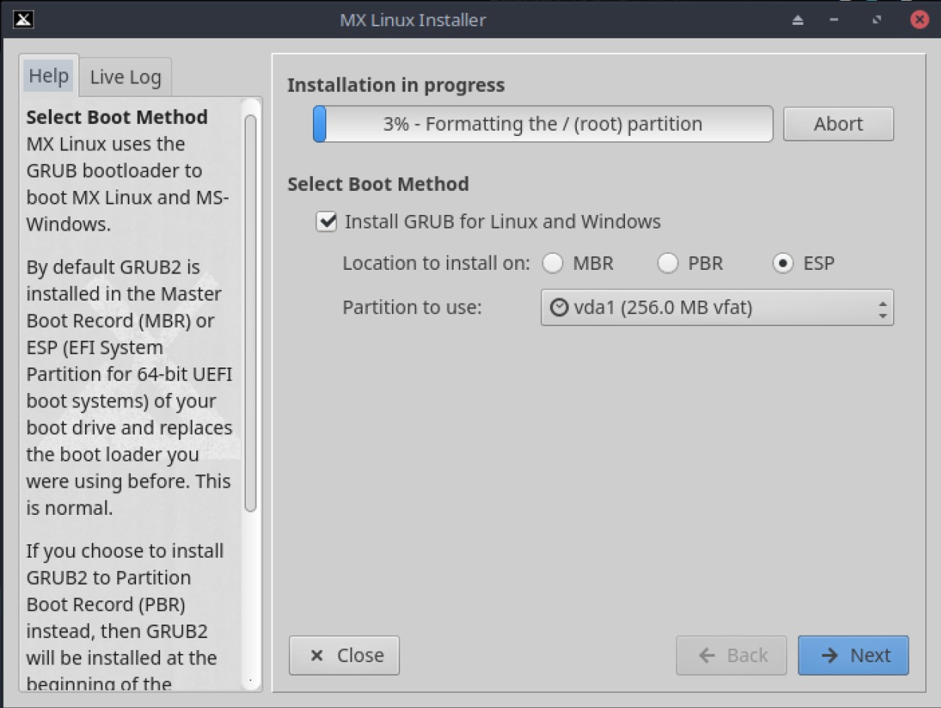This screenshot has width=941, height=708.
Task: Click the Select Boot Method section title on right
Action: pos(378,184)
